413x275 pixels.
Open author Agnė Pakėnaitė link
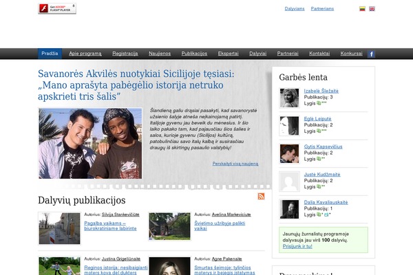226,259
